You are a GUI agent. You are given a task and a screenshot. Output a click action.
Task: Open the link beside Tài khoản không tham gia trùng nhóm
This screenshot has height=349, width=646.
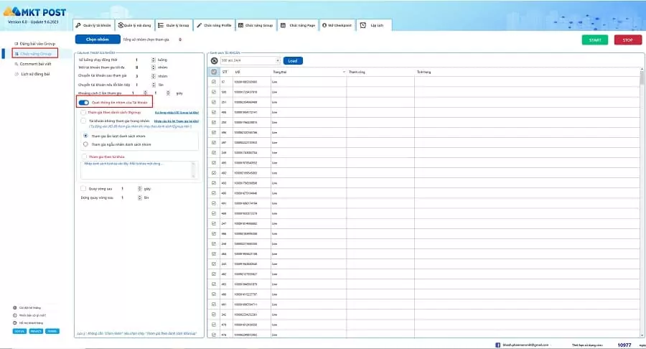tap(177, 121)
